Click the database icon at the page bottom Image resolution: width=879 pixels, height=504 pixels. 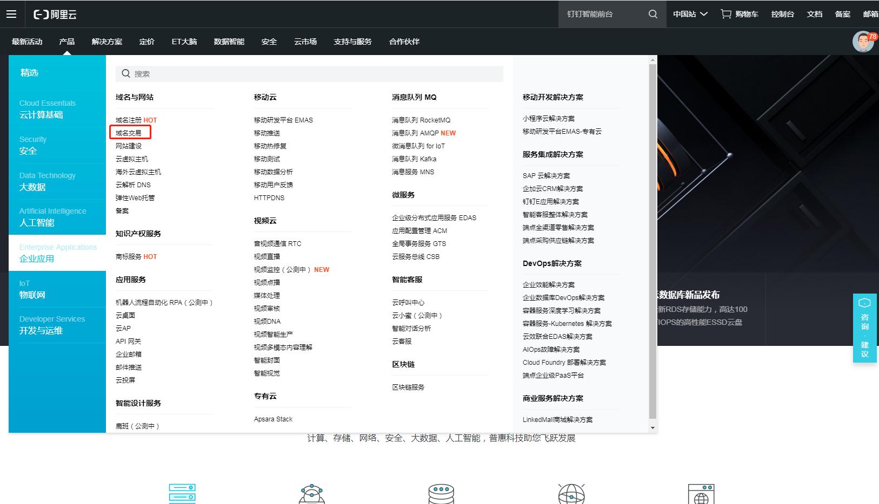(442, 492)
